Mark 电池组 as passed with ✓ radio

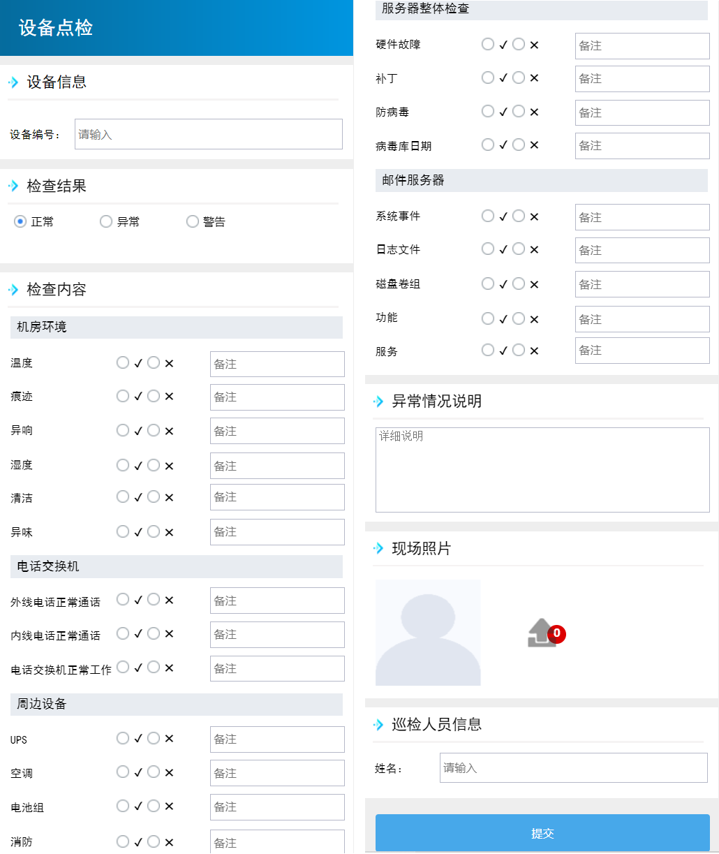[123, 806]
